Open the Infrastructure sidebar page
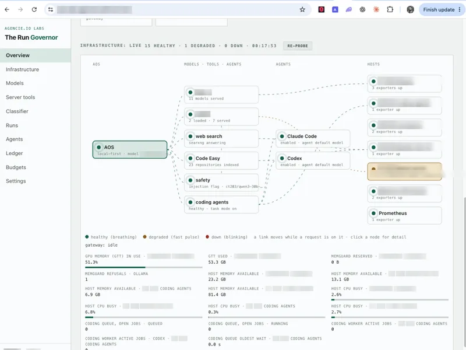Viewport: 466px width, 350px height. (x=36, y=69)
